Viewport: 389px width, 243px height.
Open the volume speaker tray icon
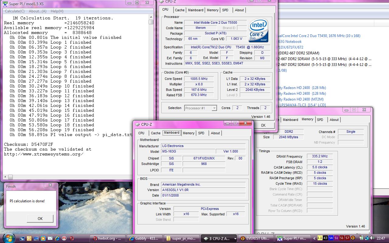click(372, 238)
